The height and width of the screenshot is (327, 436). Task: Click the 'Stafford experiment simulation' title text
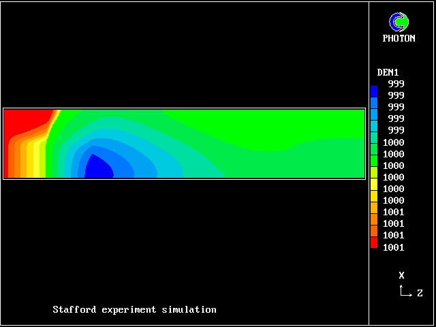(x=135, y=310)
